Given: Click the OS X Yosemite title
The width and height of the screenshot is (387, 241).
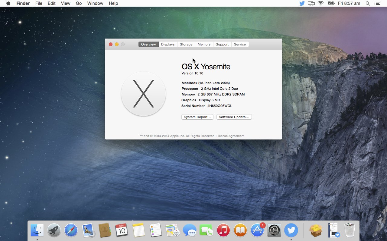Looking at the screenshot, I should pyautogui.click(x=206, y=67).
